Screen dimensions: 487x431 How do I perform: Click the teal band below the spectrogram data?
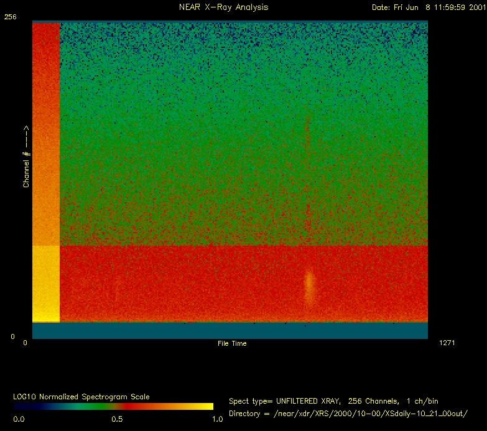pos(230,330)
